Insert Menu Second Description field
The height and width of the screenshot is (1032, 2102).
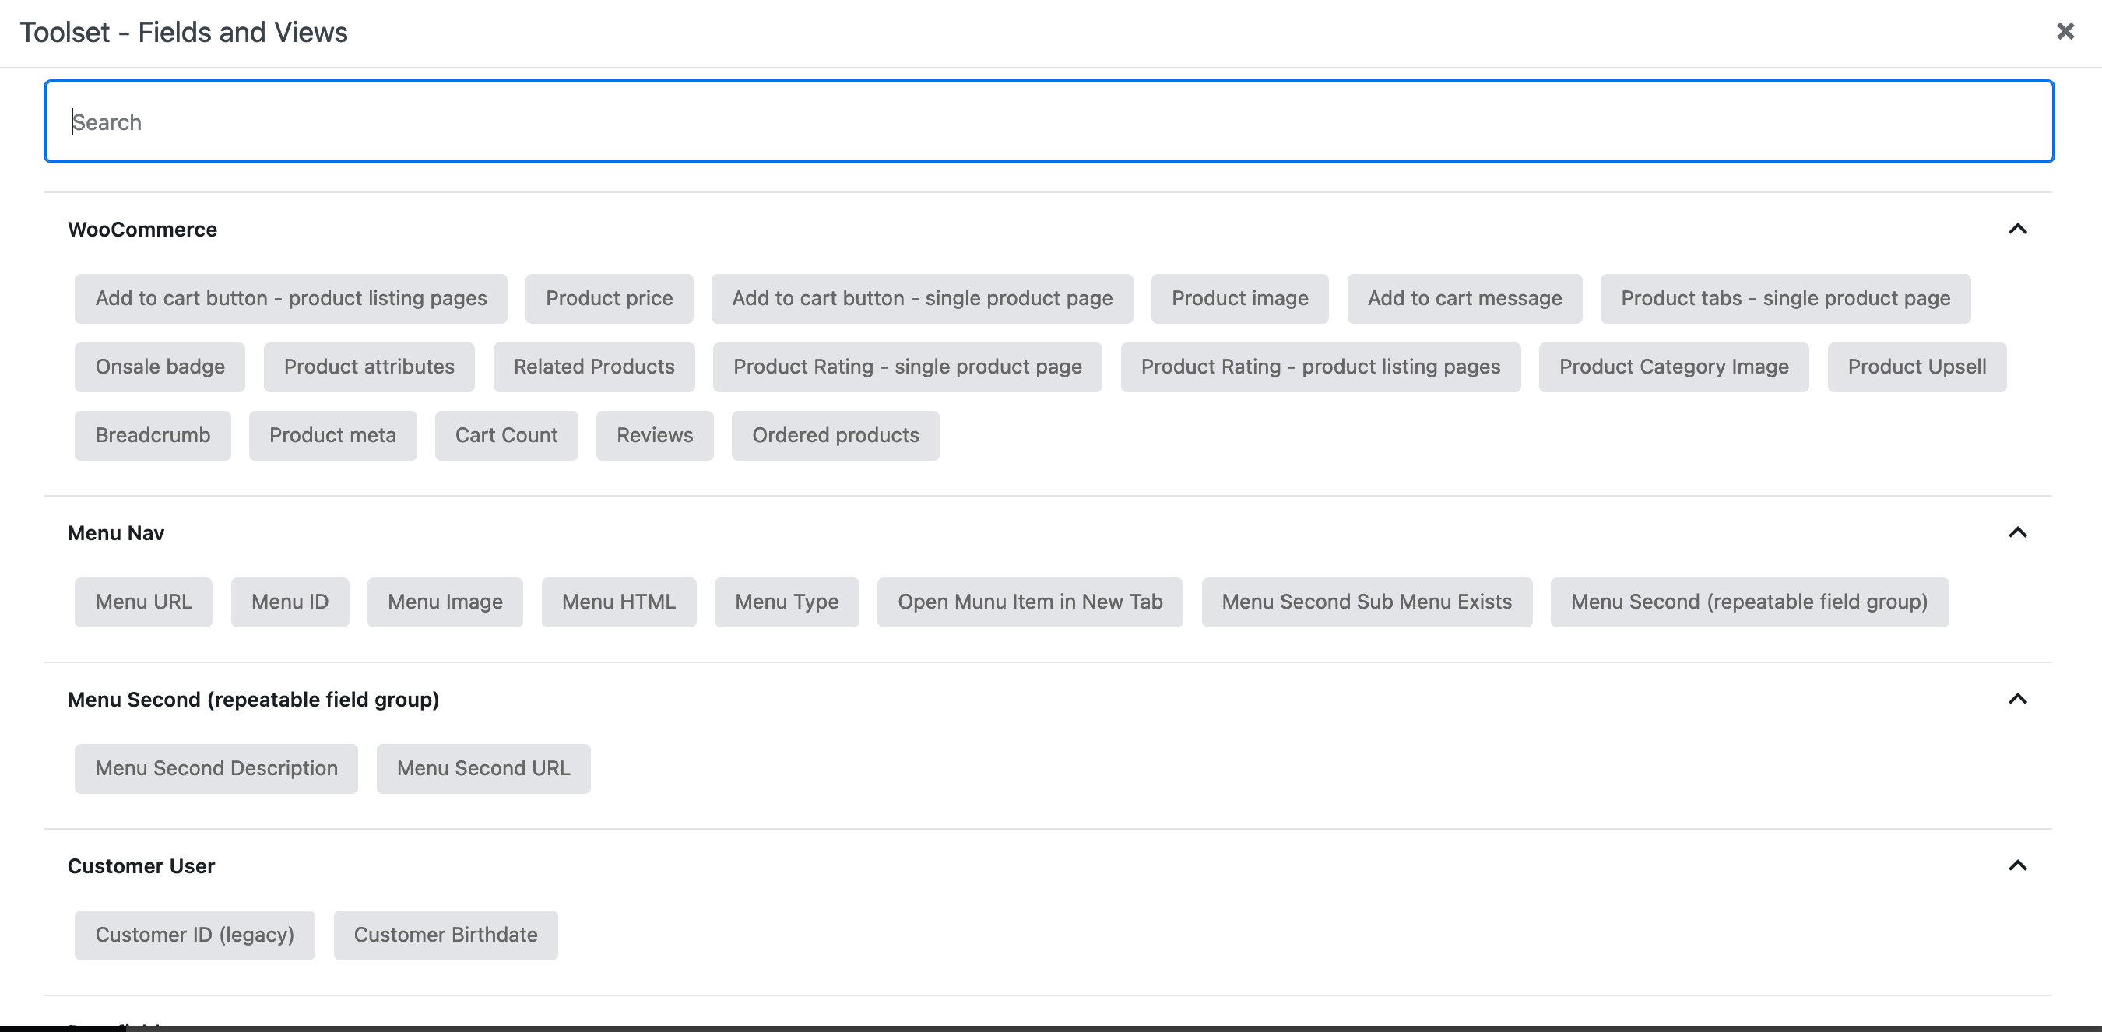(x=216, y=768)
